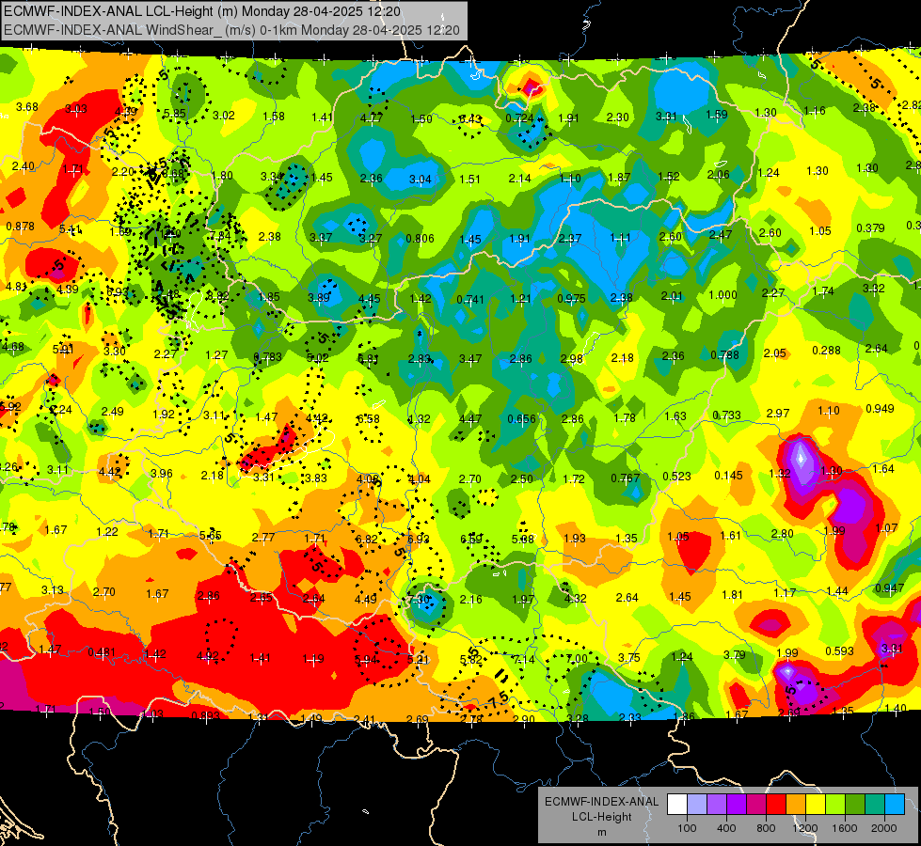Click the wind shear value 3.75

pyautogui.click(x=629, y=658)
